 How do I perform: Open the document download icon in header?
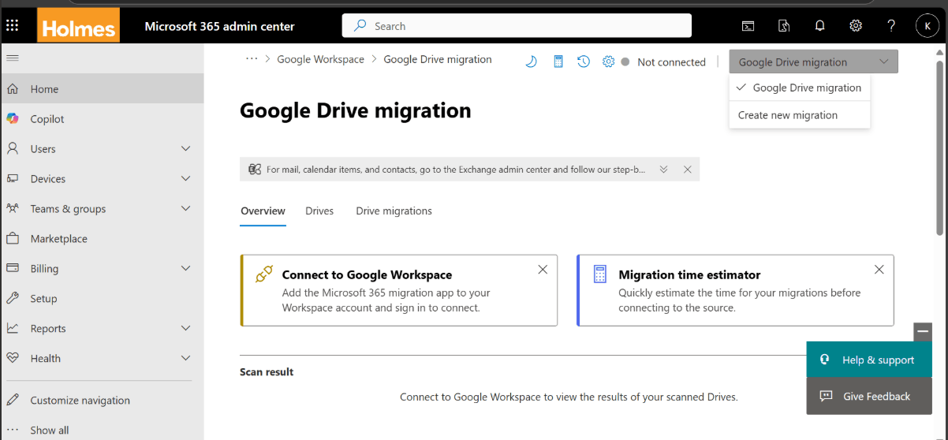tap(784, 26)
